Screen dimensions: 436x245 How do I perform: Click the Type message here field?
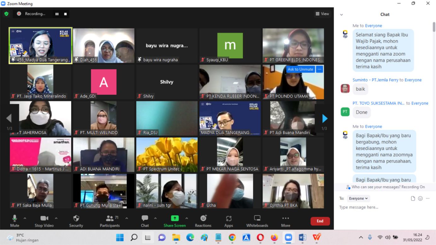[x=378, y=207]
